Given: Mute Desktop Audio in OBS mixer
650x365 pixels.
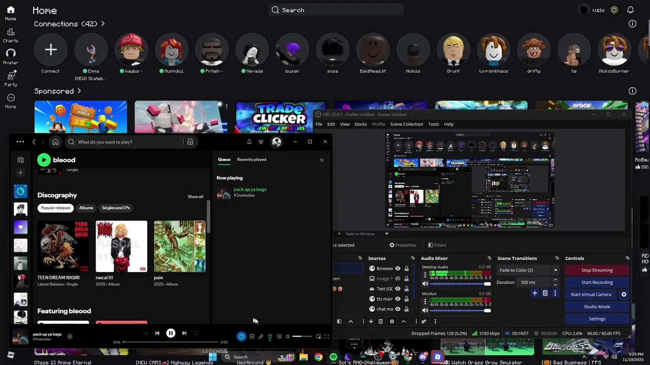Looking at the screenshot, I should coord(425,284).
